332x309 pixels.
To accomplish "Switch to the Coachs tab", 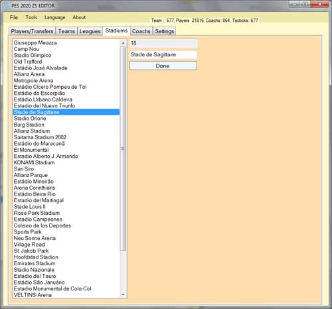I will [141, 31].
